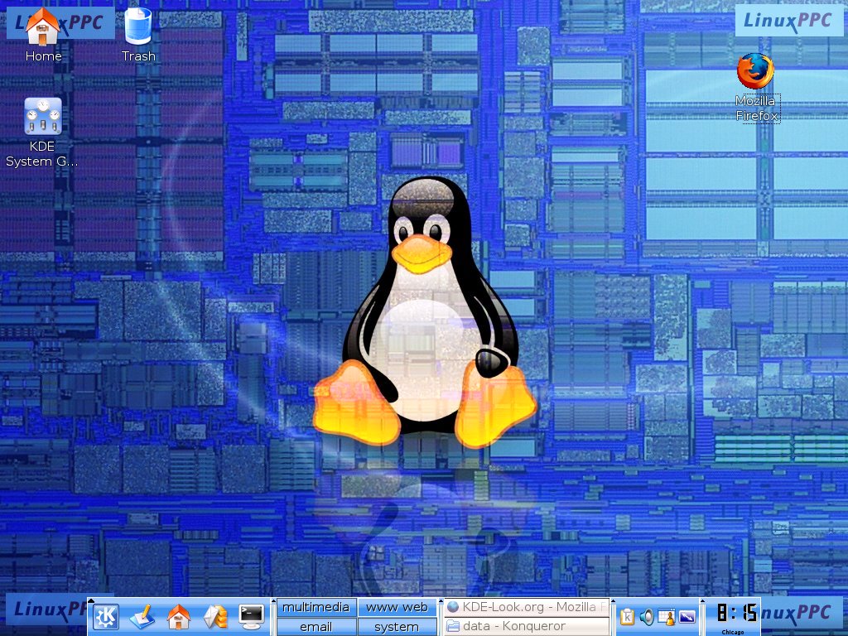Launch KDE System Guard from desktop

coord(43,116)
